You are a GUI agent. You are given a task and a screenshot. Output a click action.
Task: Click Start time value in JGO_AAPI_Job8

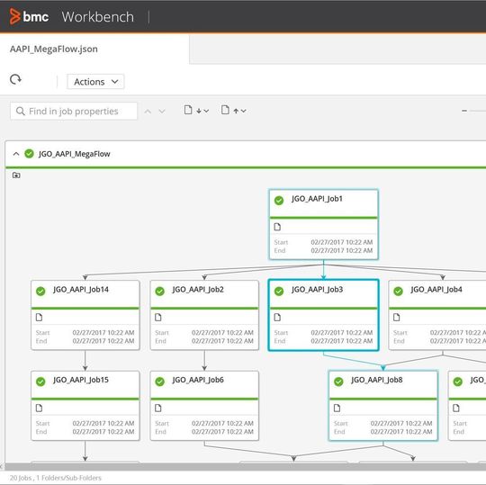click(401, 423)
